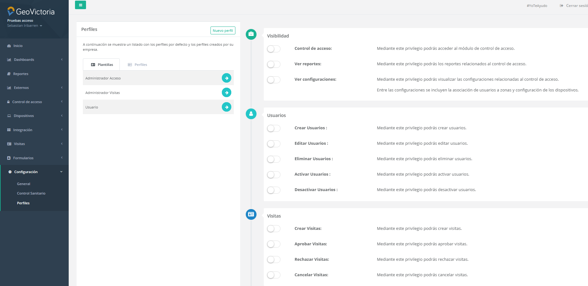Viewport: 588px width, 286px height.
Task: Click arrow icon for Administrador Visitas
Action: [x=226, y=92]
